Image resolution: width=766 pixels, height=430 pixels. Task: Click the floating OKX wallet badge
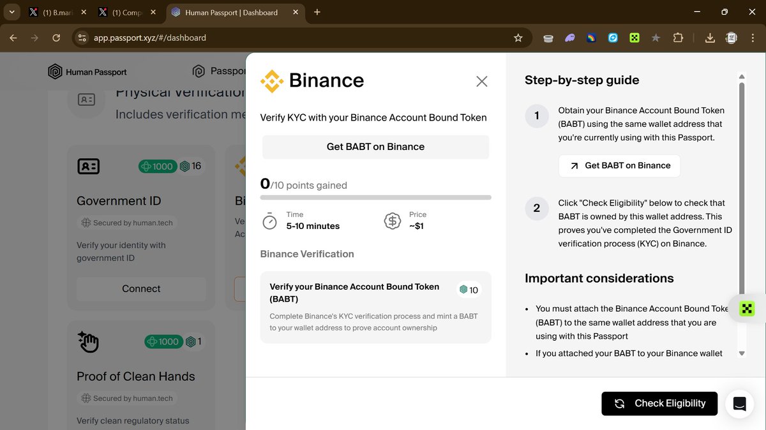tap(747, 309)
